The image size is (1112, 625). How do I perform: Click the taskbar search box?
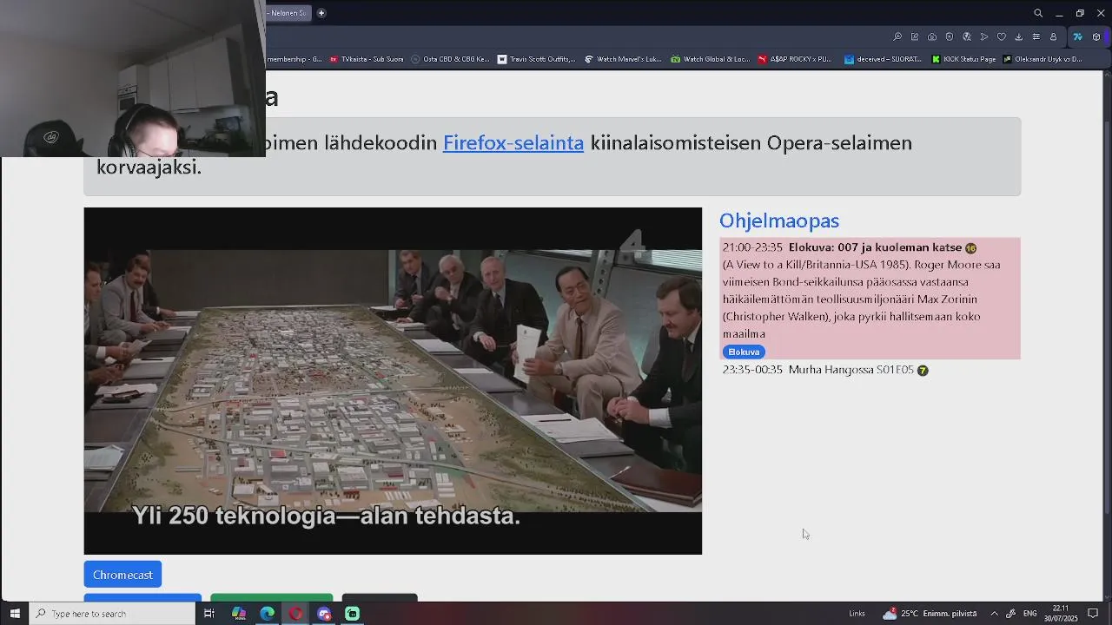click(x=113, y=614)
